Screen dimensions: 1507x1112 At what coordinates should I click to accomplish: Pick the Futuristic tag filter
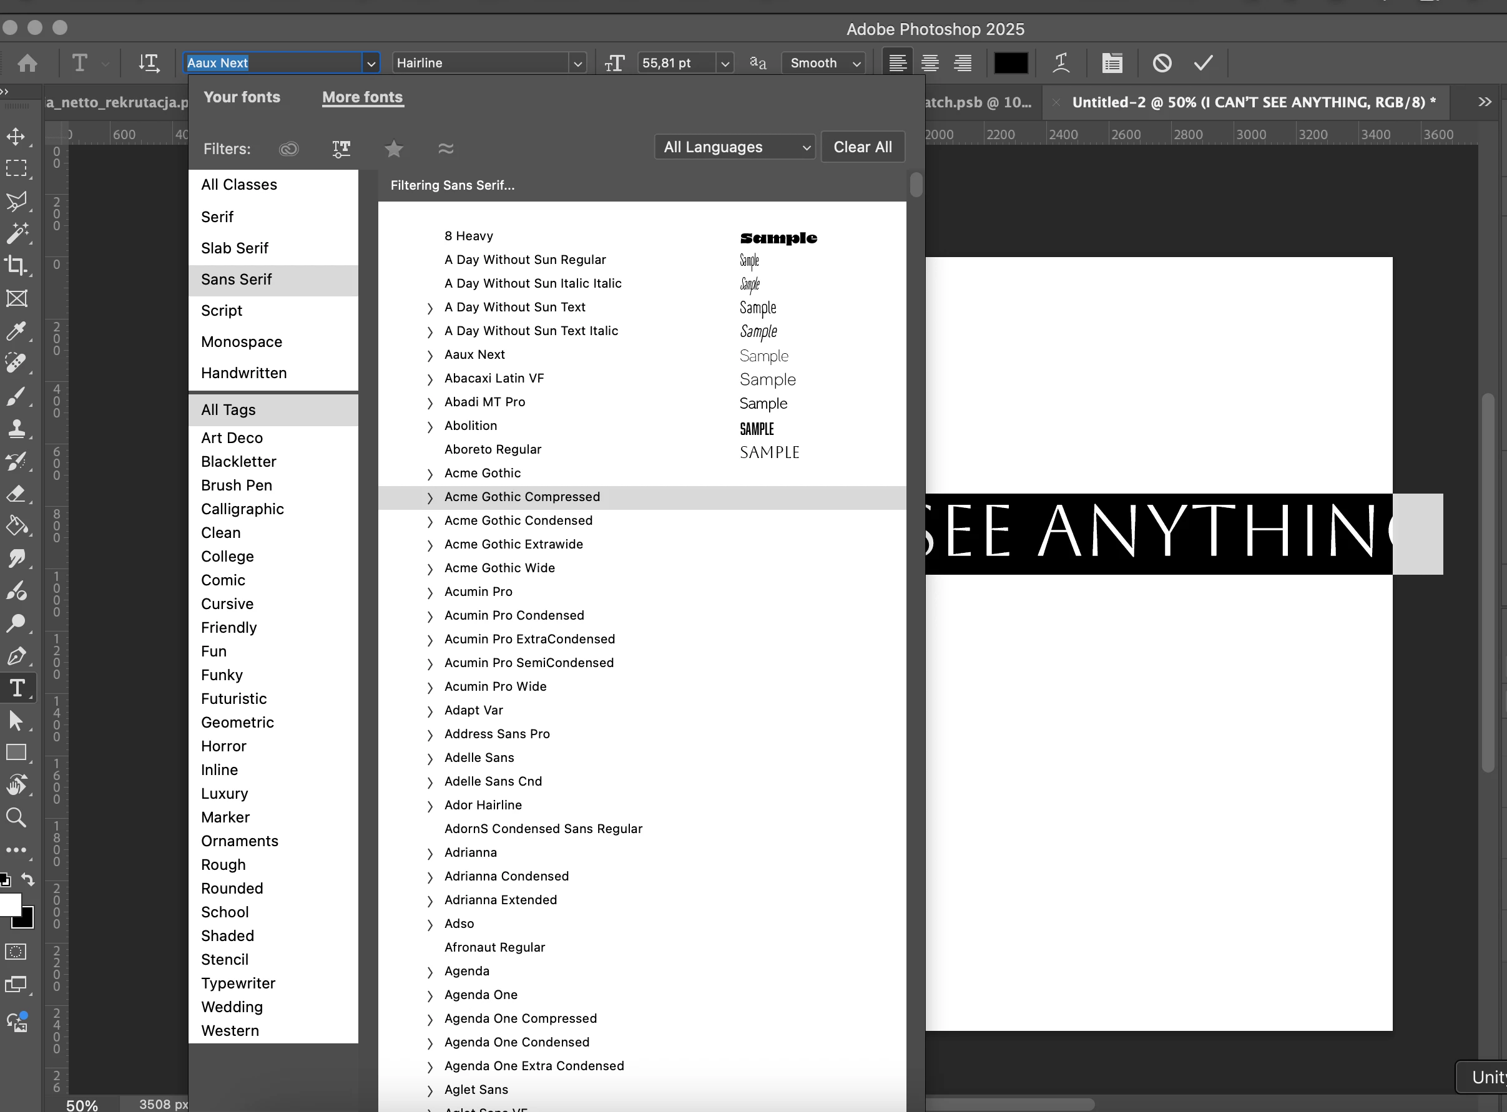pyautogui.click(x=233, y=699)
